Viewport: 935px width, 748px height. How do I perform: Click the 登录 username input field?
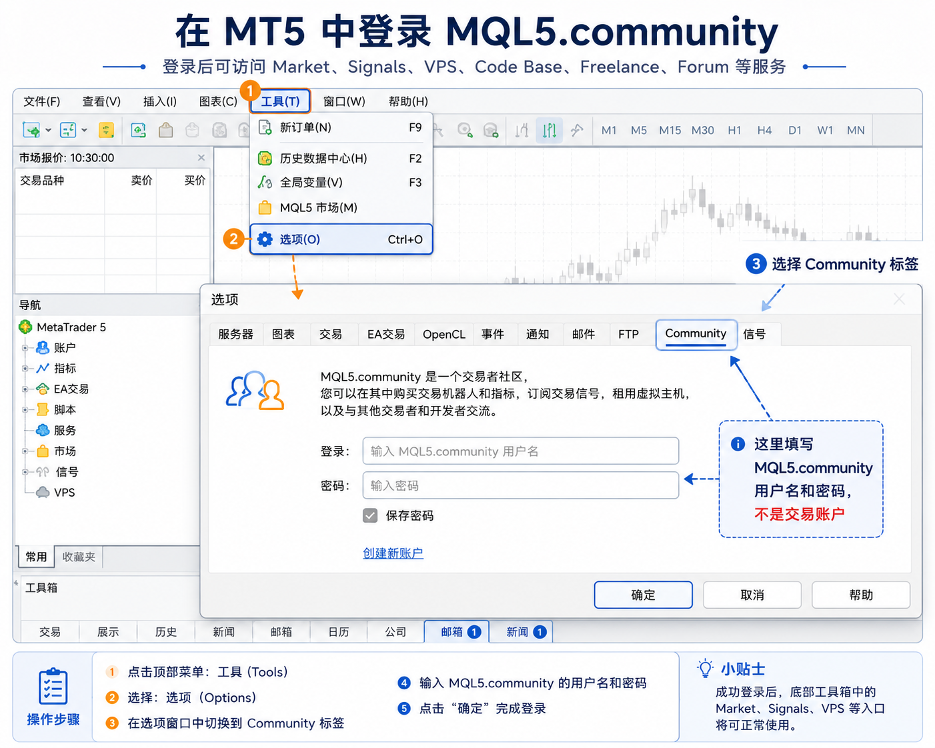(521, 451)
